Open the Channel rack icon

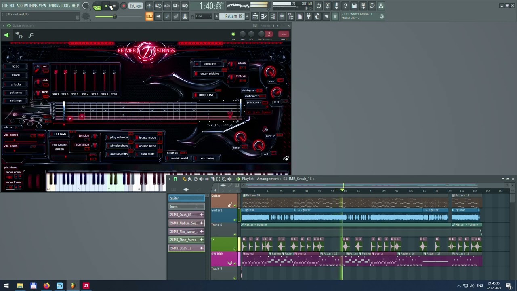[273, 16]
